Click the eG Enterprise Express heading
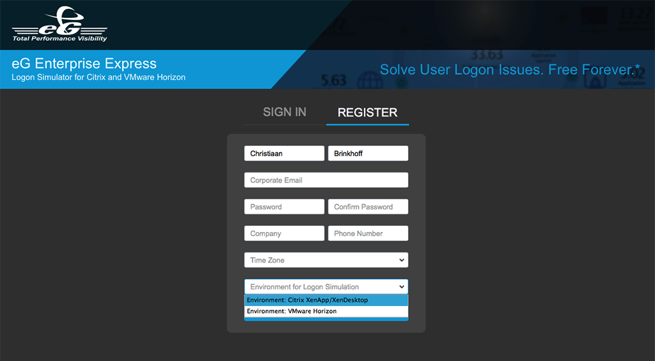This screenshot has width=655, height=361. tap(84, 63)
